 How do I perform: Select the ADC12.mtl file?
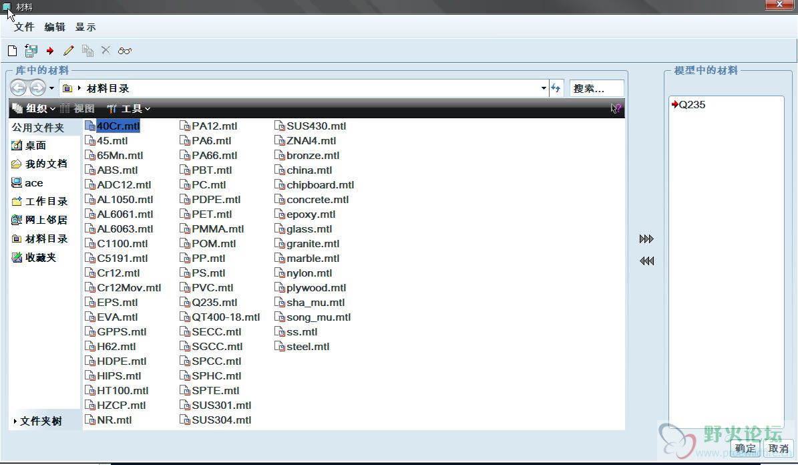118,185
